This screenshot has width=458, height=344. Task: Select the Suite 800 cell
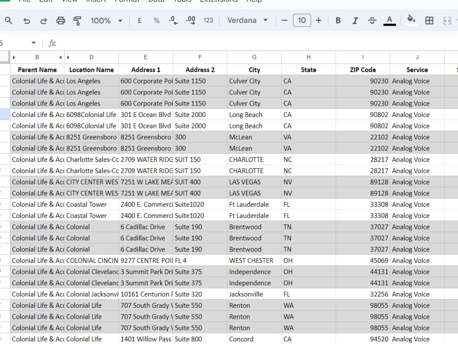pyautogui.click(x=200, y=339)
